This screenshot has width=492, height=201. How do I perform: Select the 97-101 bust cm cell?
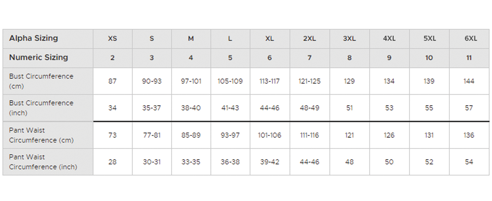[x=191, y=81]
